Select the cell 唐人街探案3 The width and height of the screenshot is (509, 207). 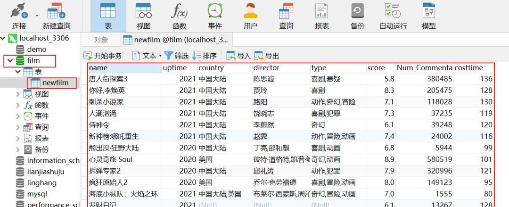coord(124,79)
